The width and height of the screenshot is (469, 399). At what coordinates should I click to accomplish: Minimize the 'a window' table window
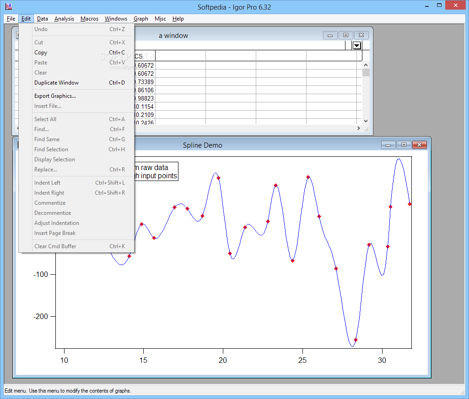tap(330, 35)
